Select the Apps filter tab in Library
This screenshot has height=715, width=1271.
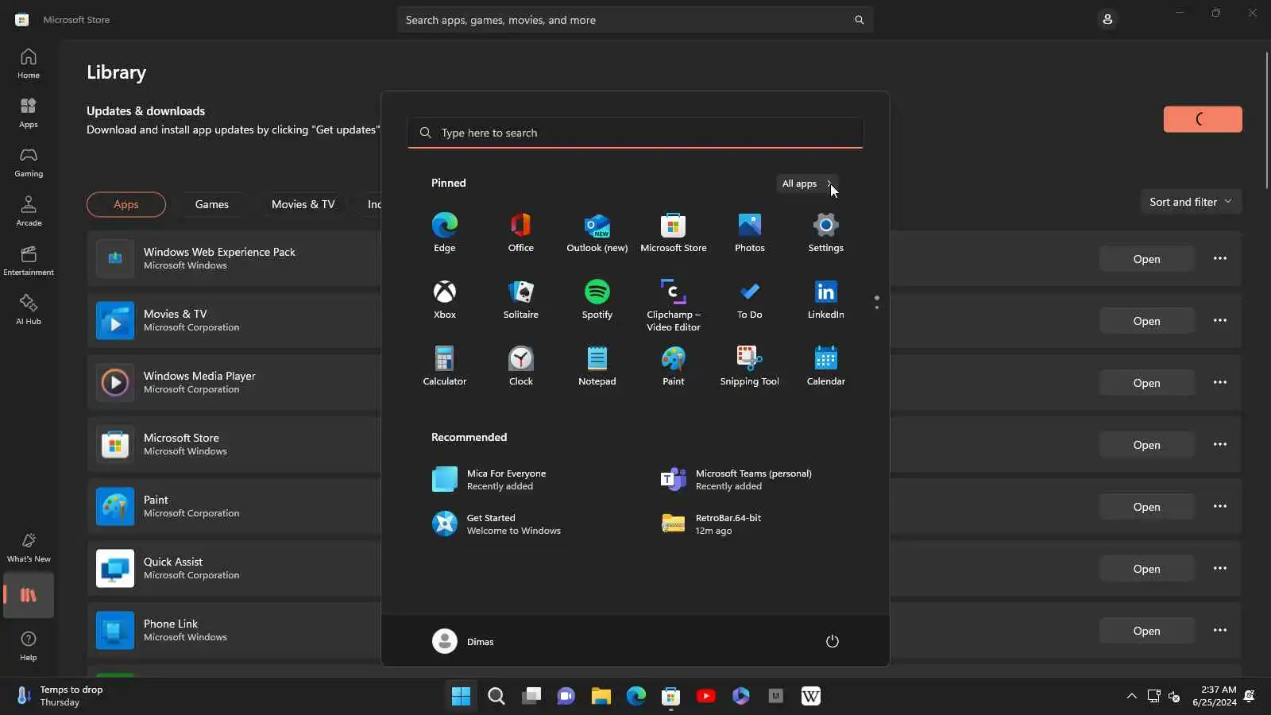tap(126, 204)
